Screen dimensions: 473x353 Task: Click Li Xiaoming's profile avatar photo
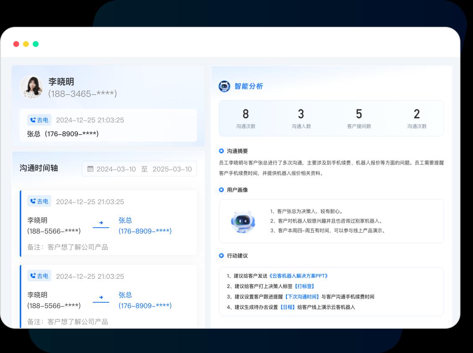pyautogui.click(x=31, y=87)
